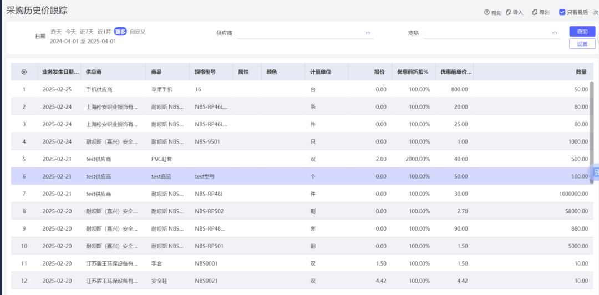Viewport: 599px width, 295px height.
Task: Open the 自定义 custom date range
Action: (x=138, y=32)
